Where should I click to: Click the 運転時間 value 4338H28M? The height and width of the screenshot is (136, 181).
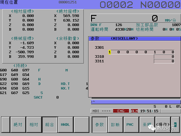[124, 29]
